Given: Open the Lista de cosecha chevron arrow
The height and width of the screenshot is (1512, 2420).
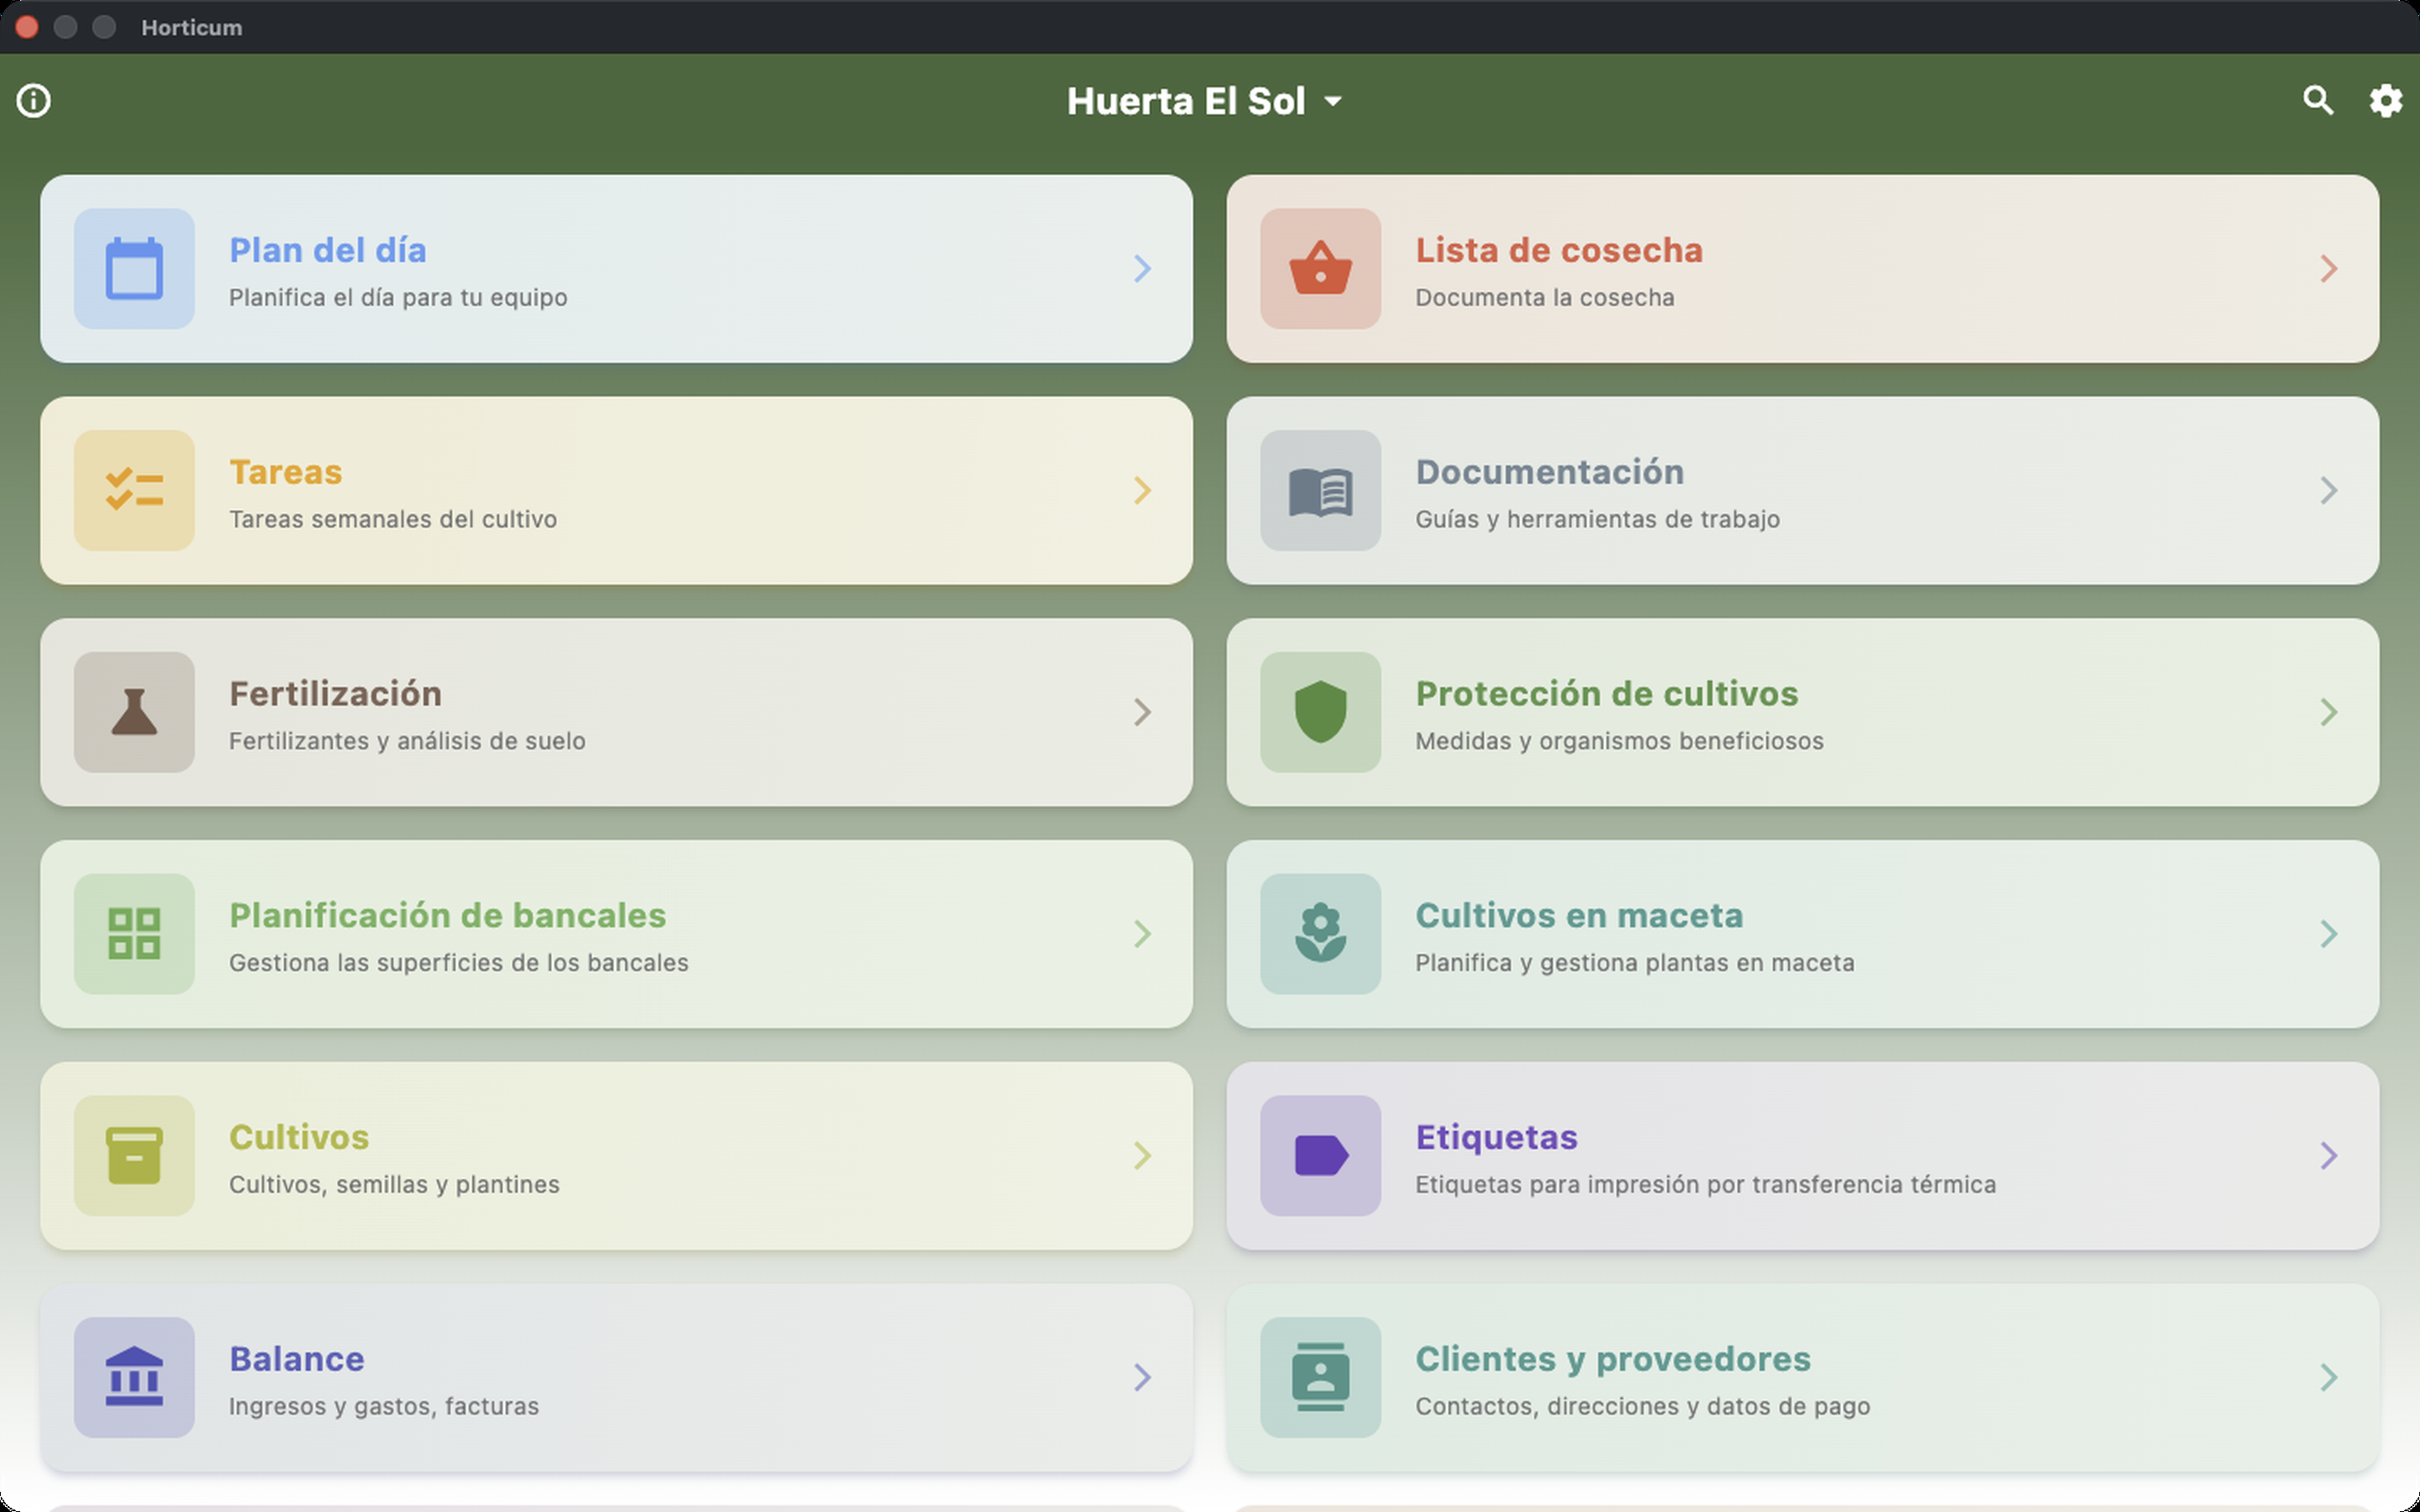Looking at the screenshot, I should 2328,269.
